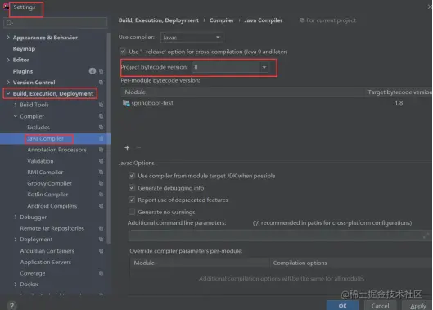Click the project icon beside Deployment
The image size is (433, 310).
coord(101,240)
